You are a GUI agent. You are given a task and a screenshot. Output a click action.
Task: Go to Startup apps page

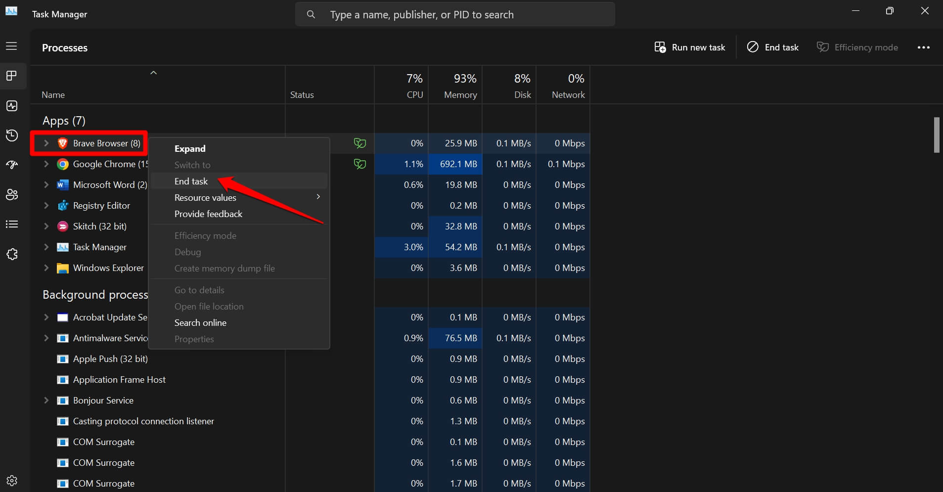tap(12, 165)
